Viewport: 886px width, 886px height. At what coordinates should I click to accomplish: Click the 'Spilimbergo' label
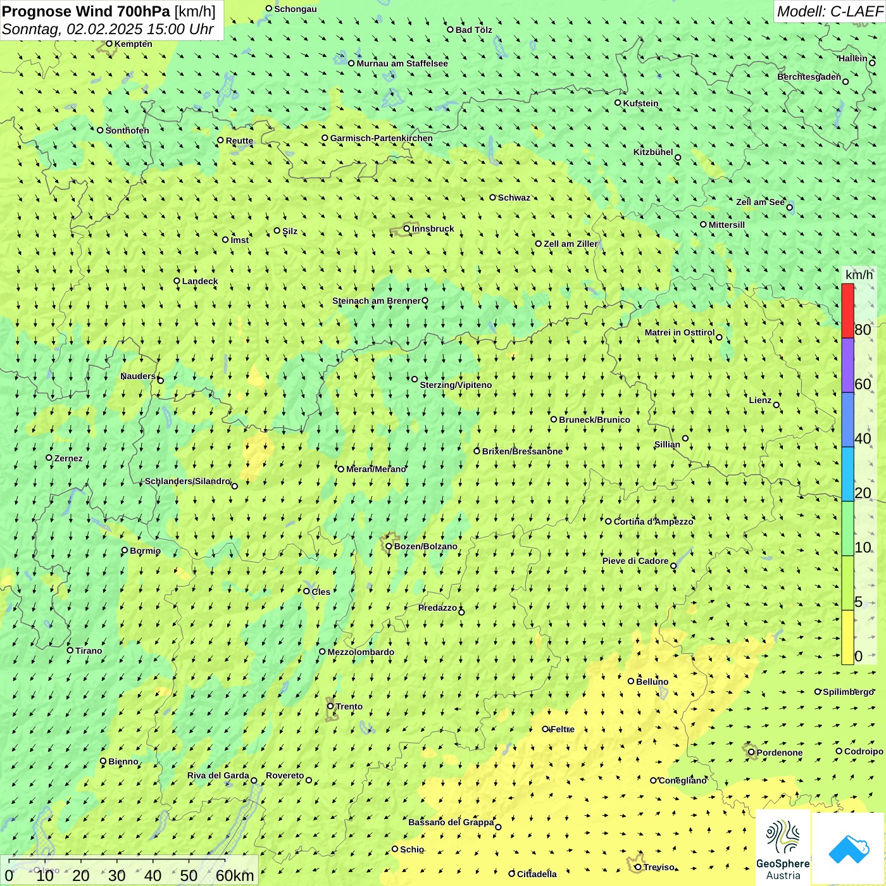848,692
